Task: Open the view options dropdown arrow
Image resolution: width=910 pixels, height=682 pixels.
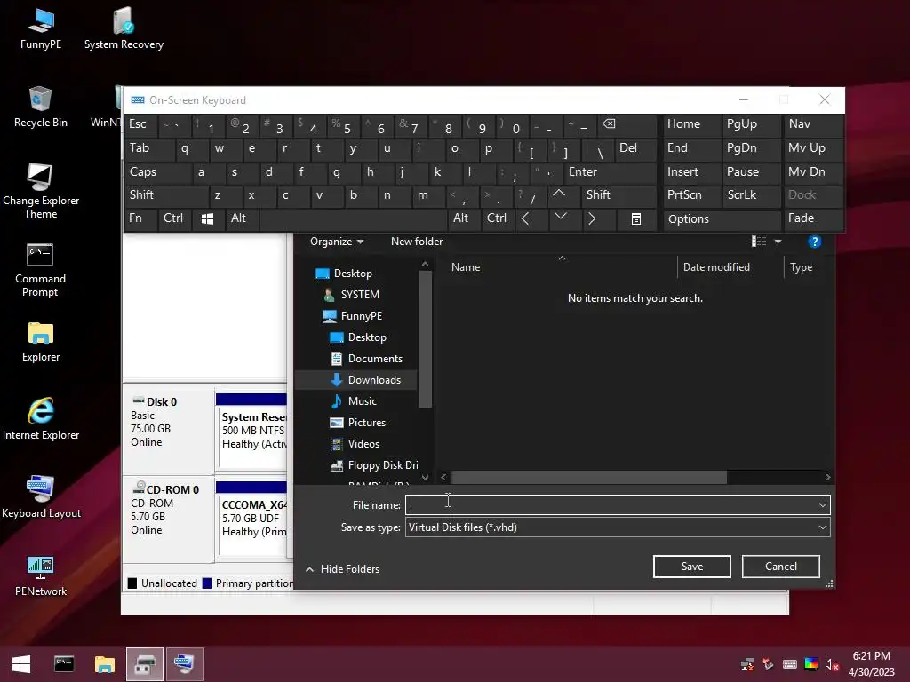Action: (x=778, y=242)
